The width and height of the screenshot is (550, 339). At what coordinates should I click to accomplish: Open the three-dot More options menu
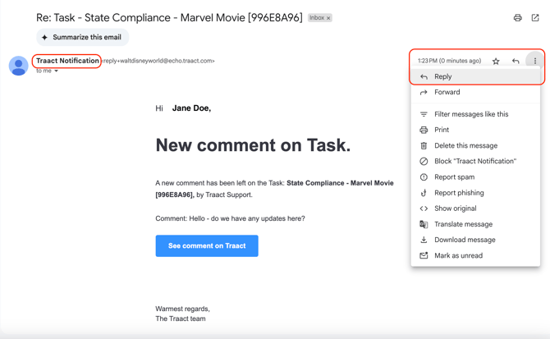[x=535, y=61]
